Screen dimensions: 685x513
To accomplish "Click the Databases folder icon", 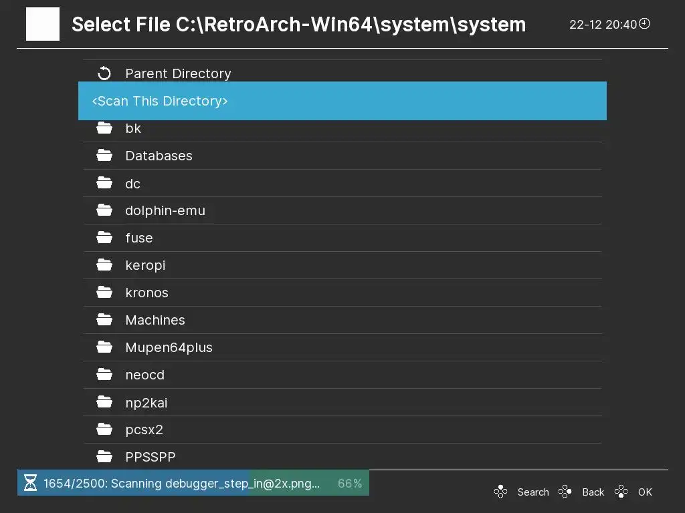I will click(104, 156).
